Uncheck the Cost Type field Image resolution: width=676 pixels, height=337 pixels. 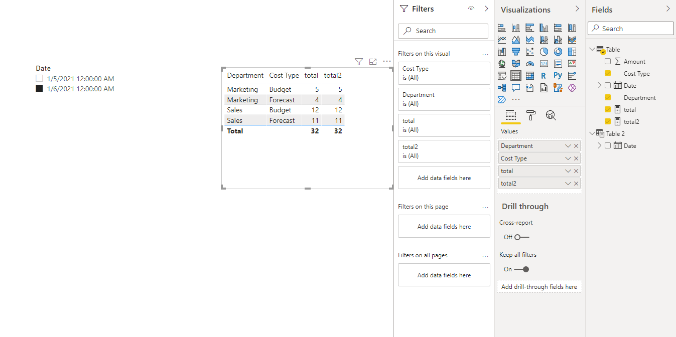point(608,73)
